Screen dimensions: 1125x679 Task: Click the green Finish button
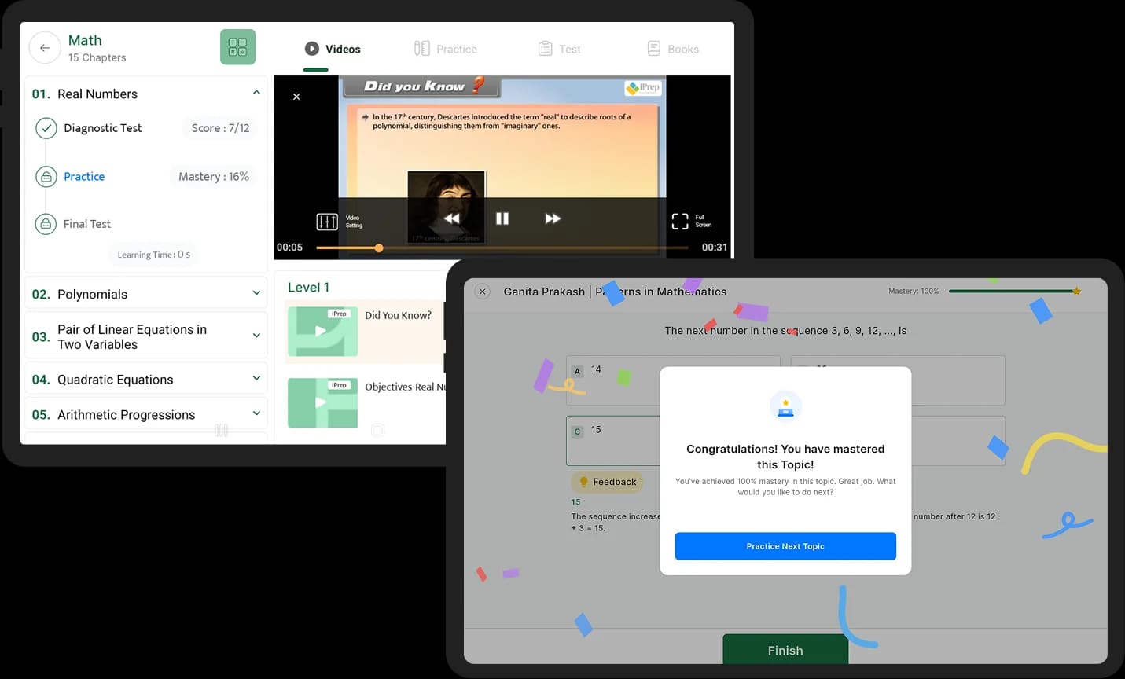(x=785, y=650)
